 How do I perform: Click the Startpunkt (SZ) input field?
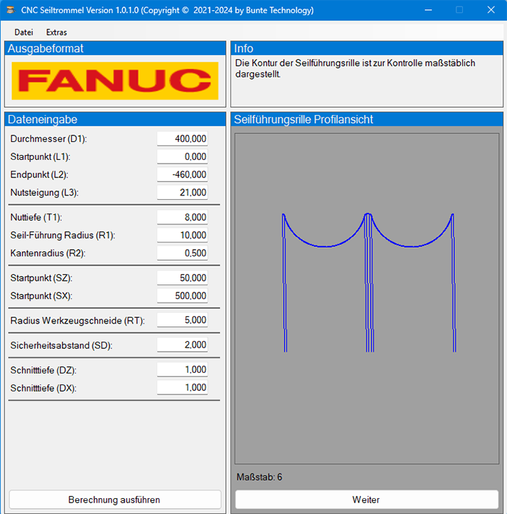[183, 278]
